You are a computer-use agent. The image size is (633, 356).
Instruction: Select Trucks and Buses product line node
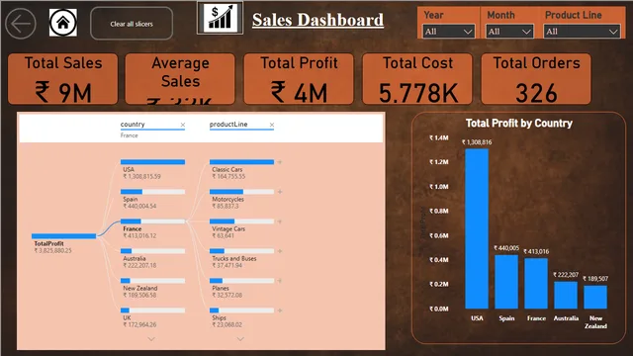tap(241, 258)
